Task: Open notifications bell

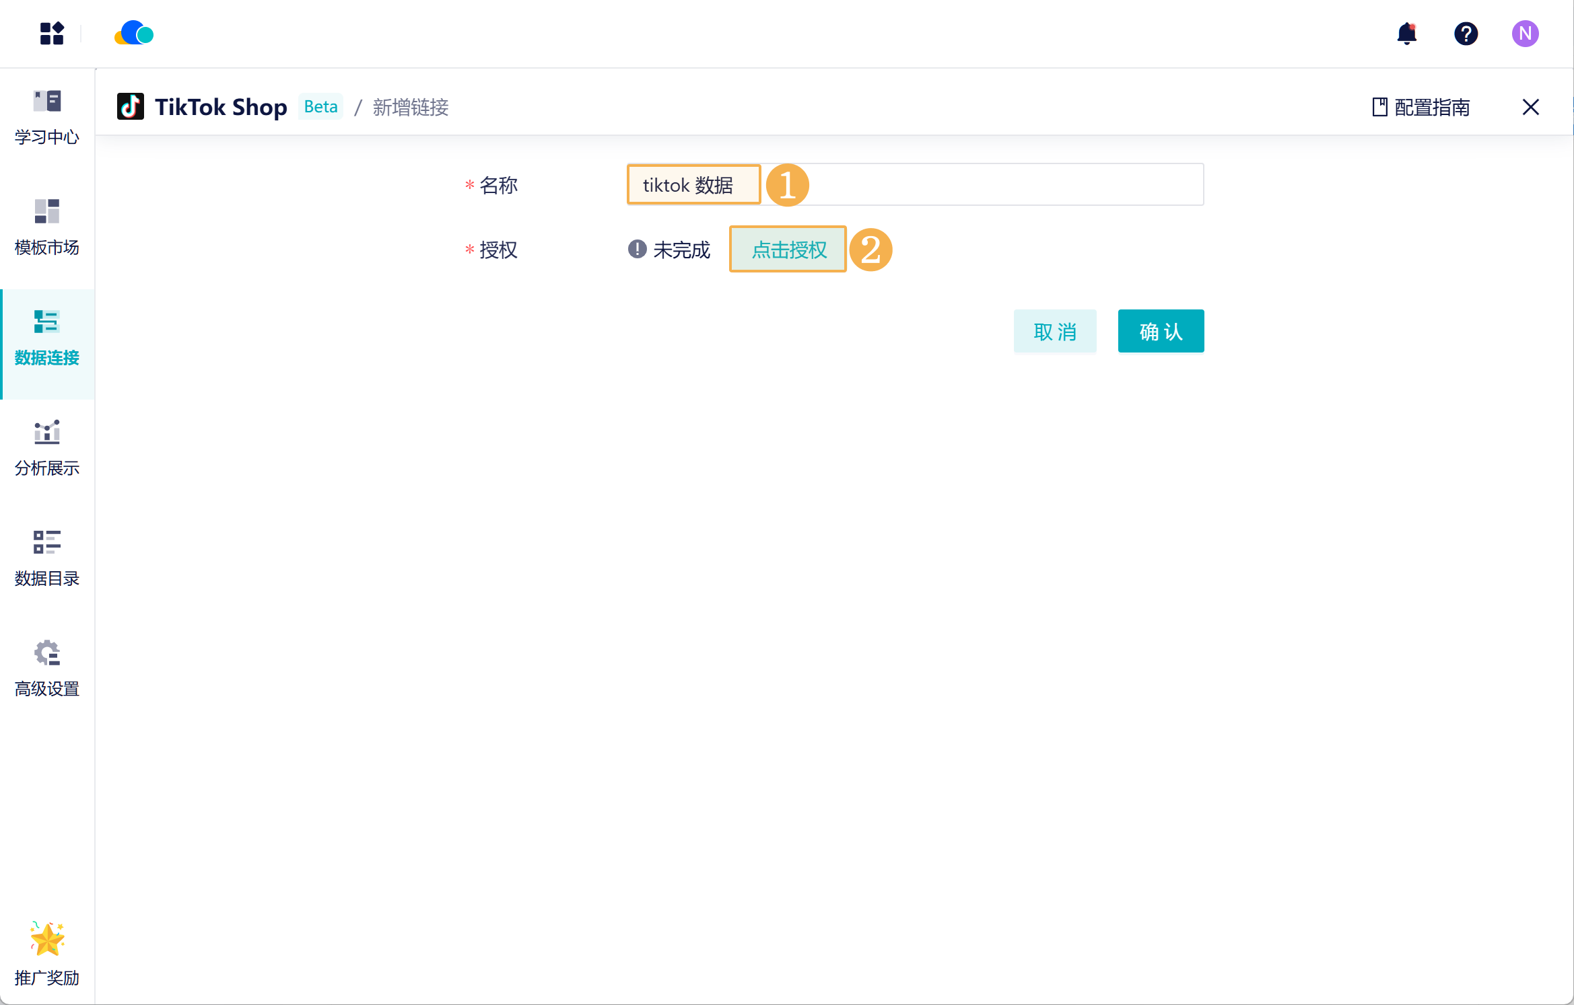Action: pos(1406,34)
